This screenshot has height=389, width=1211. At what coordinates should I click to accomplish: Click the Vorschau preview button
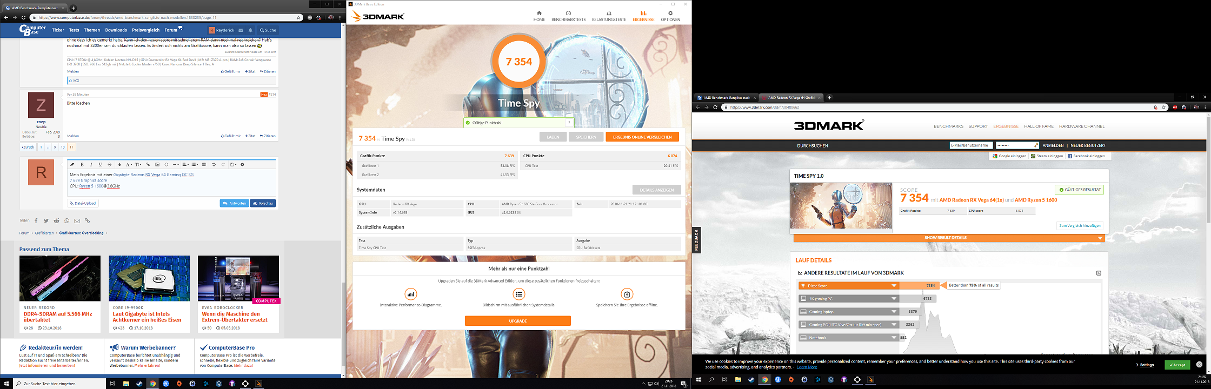pos(263,203)
